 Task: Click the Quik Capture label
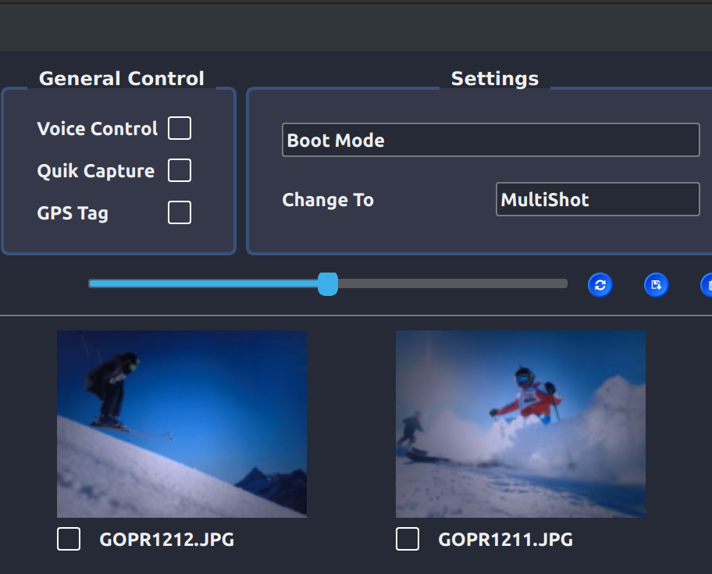click(x=96, y=171)
